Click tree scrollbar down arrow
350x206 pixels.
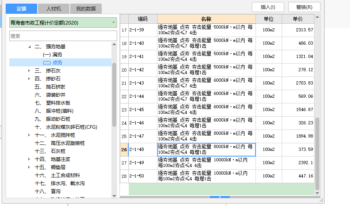click(x=114, y=196)
